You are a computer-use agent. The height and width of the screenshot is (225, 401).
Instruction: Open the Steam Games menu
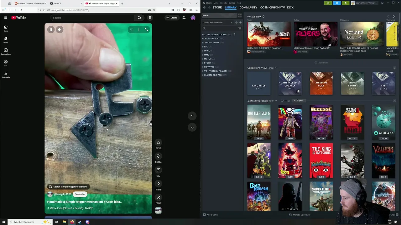(232, 3)
